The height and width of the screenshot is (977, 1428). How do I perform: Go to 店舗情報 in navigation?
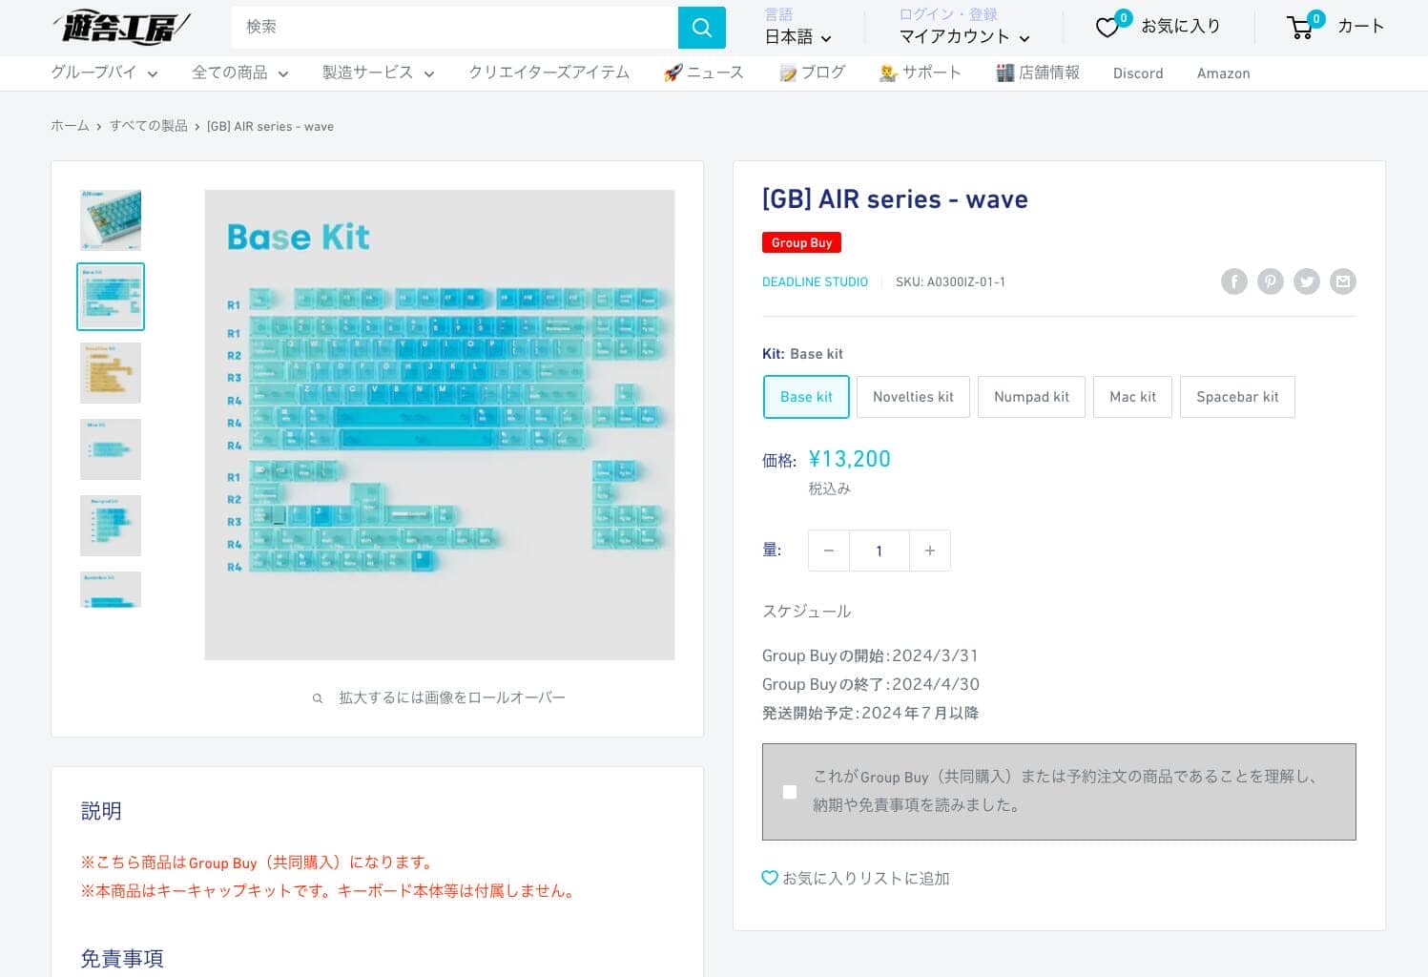tap(1038, 73)
